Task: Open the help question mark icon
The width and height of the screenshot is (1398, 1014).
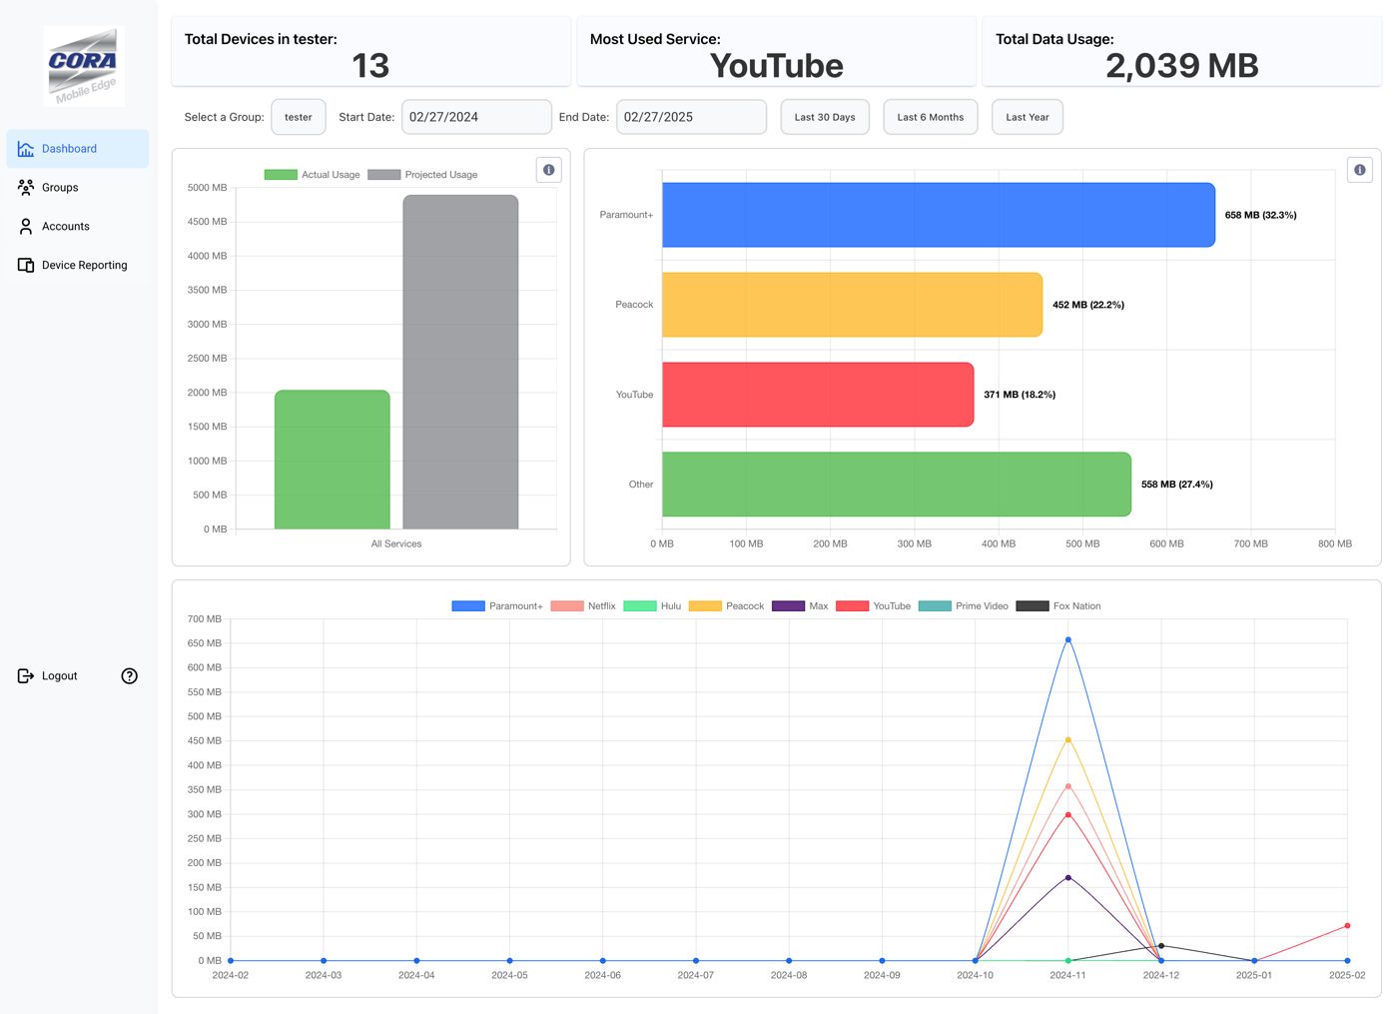Action: click(x=130, y=676)
